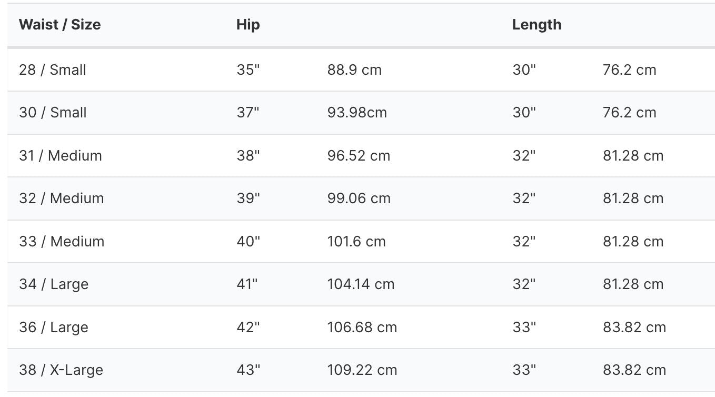Click the 93.98cm hip value
Viewport: 715px width, 397px height.
[x=357, y=113]
